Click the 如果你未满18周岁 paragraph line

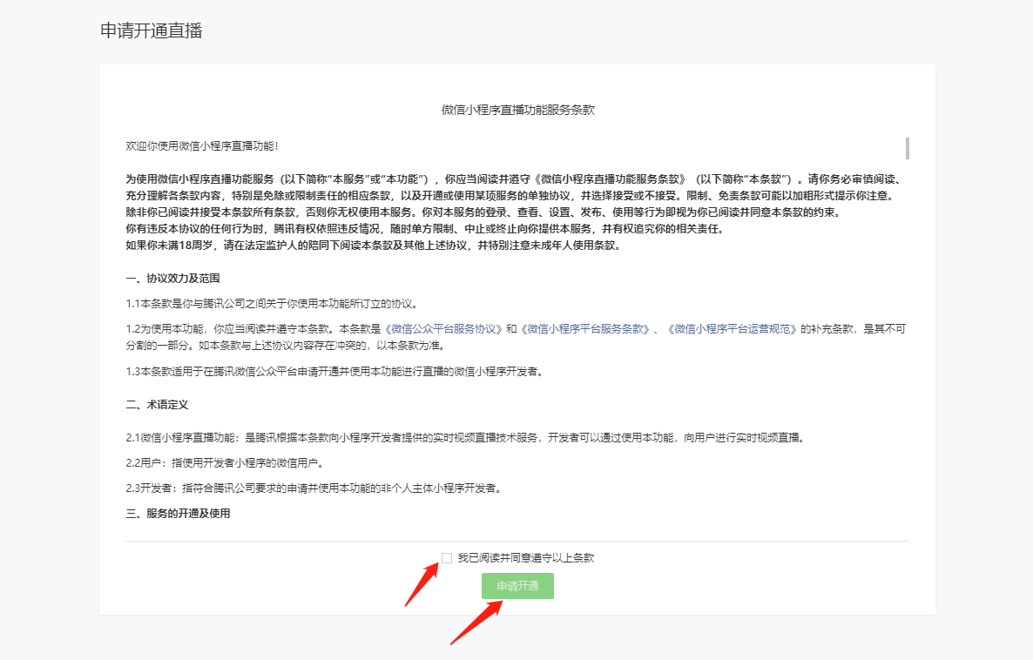[373, 246]
